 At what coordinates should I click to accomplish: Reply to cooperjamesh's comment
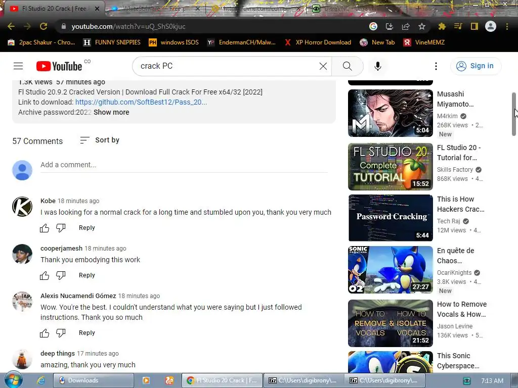[x=87, y=275]
